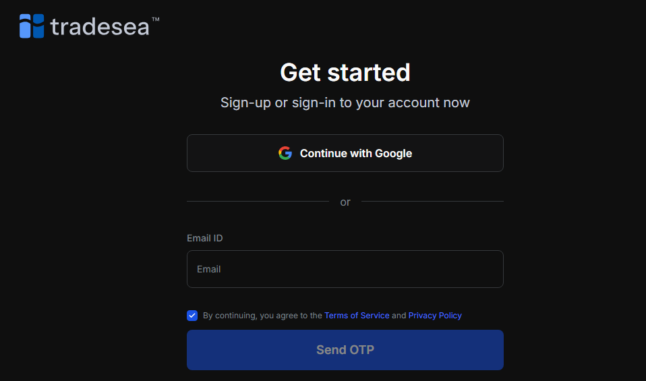Image resolution: width=646 pixels, height=381 pixels.
Task: Click the Google "G" logo icon
Action: click(285, 153)
